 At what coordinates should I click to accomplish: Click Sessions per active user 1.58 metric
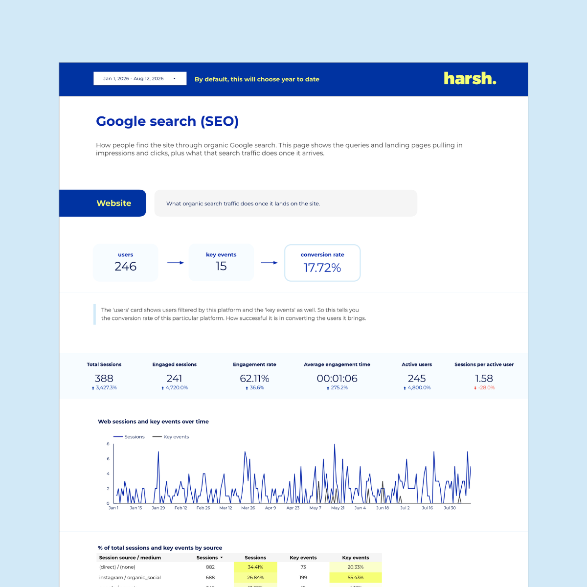pos(484,376)
